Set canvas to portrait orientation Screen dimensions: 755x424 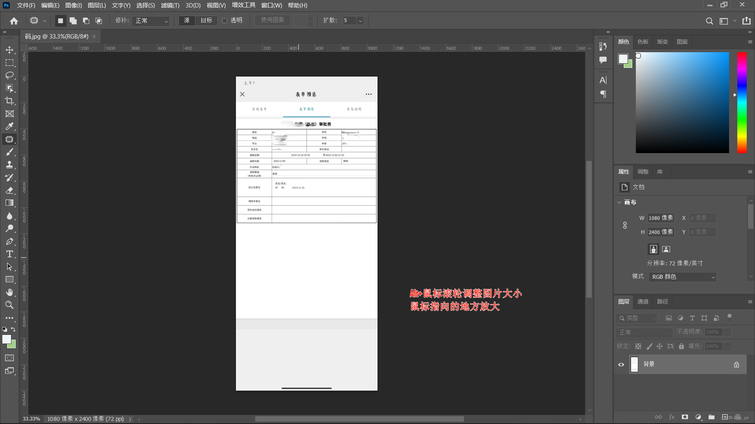click(x=653, y=249)
